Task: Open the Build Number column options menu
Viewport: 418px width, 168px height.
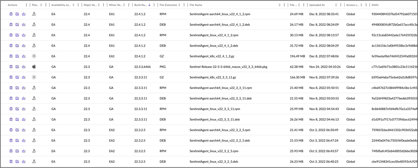Action: pos(154,5)
